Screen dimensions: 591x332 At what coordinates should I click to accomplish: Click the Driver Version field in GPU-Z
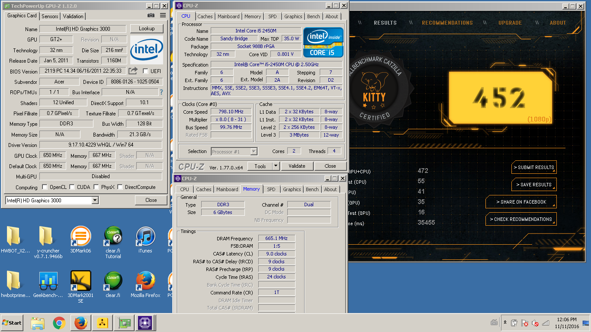[101, 145]
